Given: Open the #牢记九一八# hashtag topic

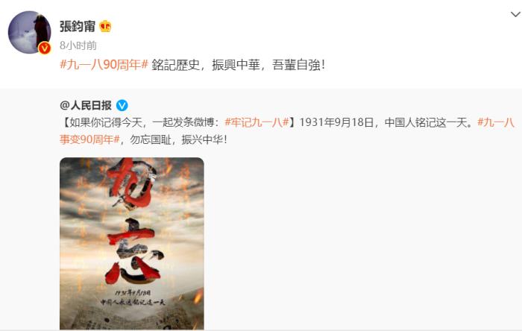Looking at the screenshot, I should click(257, 122).
